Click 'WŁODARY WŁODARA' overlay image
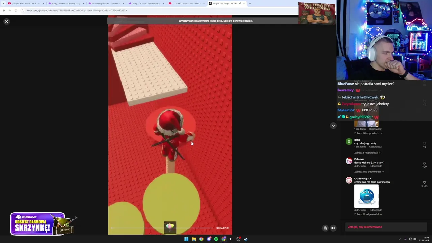Viewport: 432px width, 243px height. 317,13
